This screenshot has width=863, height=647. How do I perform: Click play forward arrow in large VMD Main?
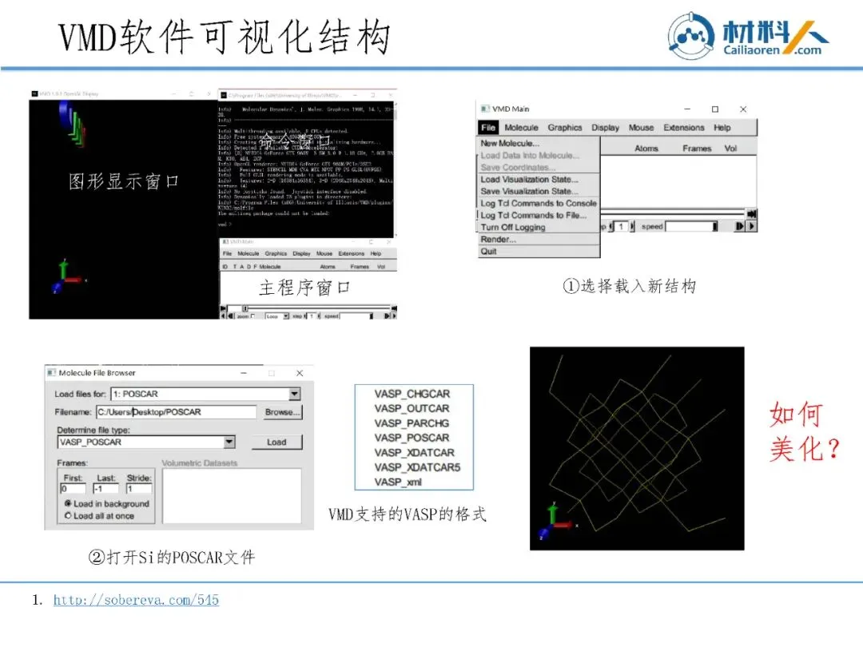[751, 226]
